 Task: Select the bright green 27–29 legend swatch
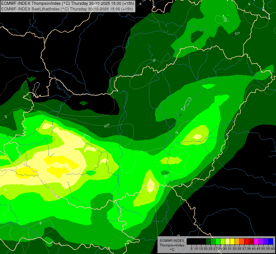pyautogui.click(x=218, y=241)
